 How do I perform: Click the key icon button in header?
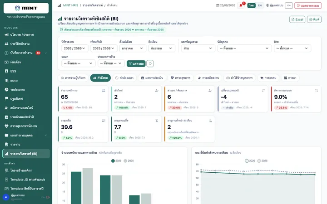pyautogui.click(x=289, y=5)
